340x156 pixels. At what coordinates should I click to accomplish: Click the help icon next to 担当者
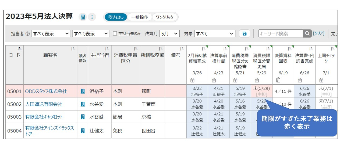tap(28, 34)
